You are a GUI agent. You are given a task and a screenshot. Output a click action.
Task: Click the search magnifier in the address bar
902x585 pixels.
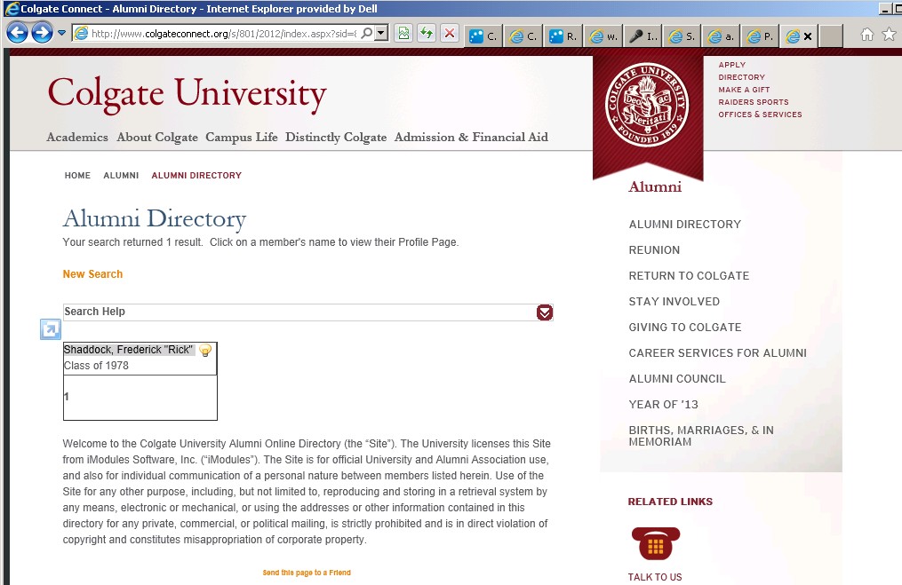point(366,33)
